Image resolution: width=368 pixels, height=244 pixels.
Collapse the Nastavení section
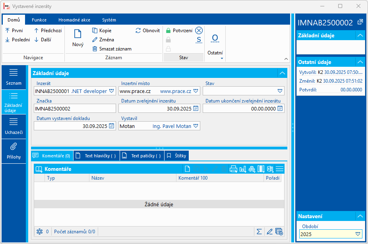[360, 216]
